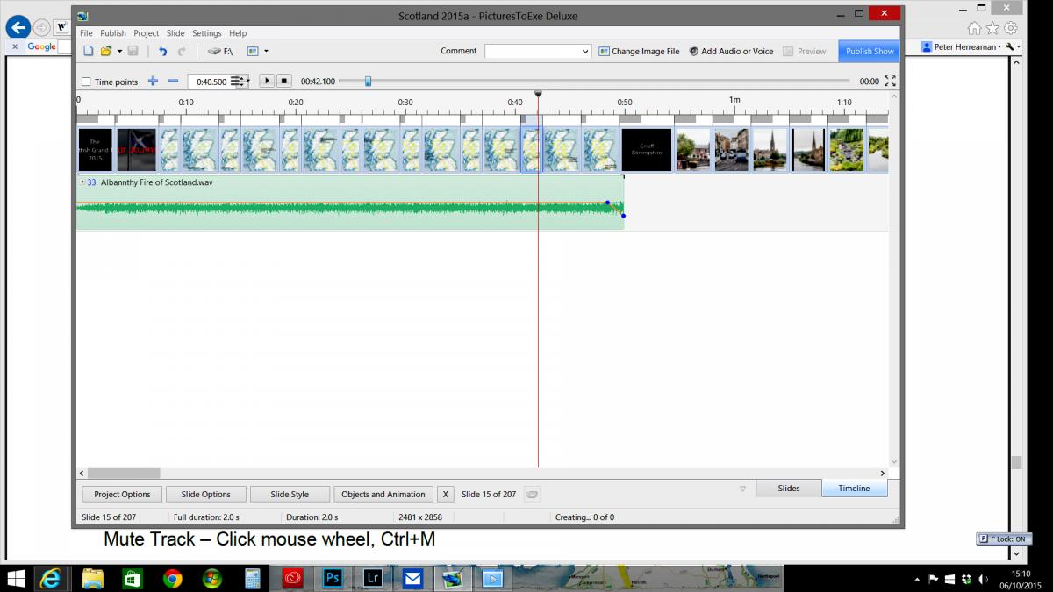Viewport: 1053px width, 592px height.
Task: Click the Publish Show button
Action: tap(869, 51)
